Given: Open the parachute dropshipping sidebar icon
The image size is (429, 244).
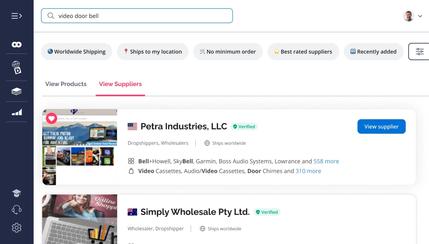Looking at the screenshot, I should point(16,67).
